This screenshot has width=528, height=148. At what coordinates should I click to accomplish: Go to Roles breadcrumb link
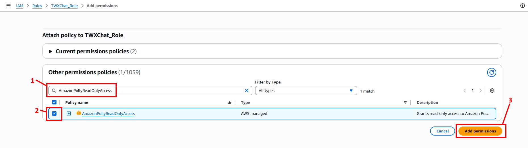[37, 6]
